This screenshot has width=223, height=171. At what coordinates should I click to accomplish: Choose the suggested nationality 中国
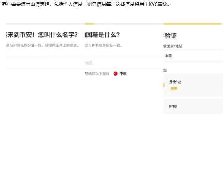pyautogui.click(x=123, y=74)
